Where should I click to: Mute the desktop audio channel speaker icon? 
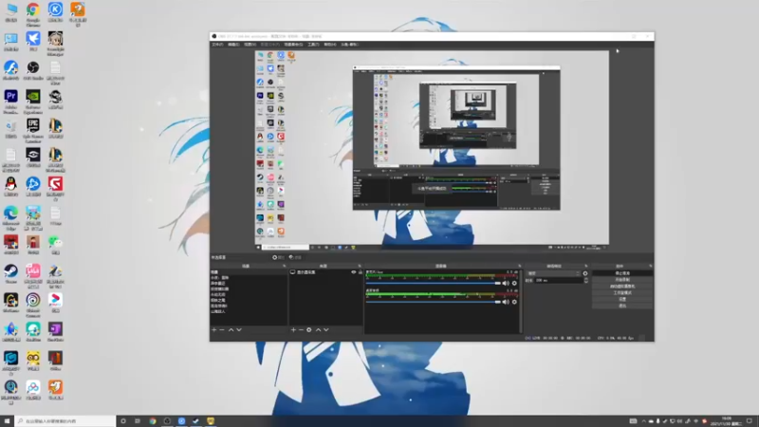click(x=506, y=302)
